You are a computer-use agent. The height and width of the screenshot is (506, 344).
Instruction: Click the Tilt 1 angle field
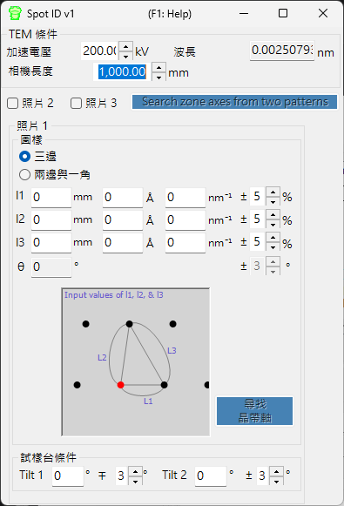[x=68, y=476]
